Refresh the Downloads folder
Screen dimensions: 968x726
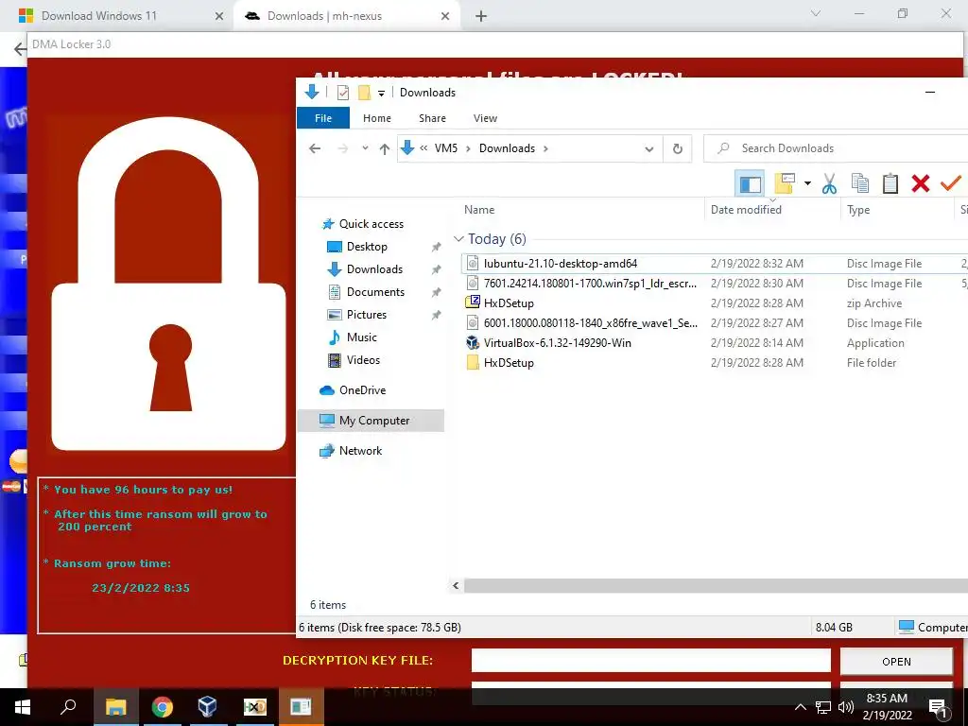click(x=677, y=148)
